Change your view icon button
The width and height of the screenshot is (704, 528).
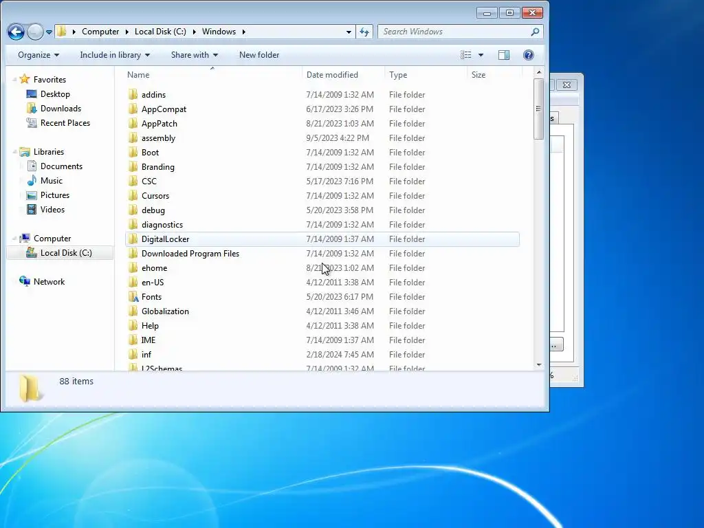[466, 55]
